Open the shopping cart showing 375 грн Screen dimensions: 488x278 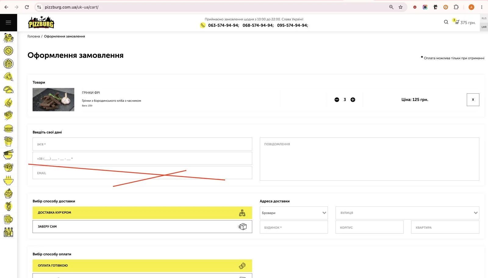tap(464, 22)
